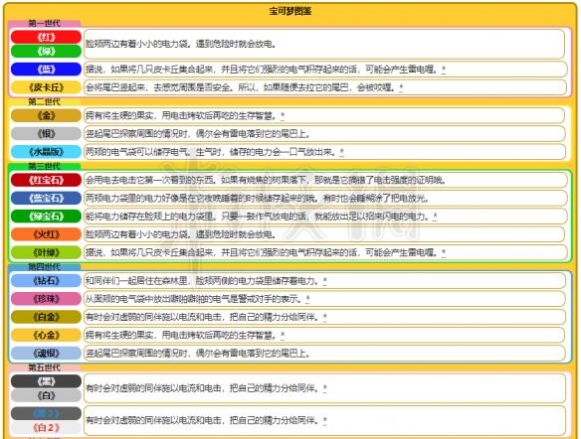Click the 《叶绿》 version label

pyautogui.click(x=46, y=252)
